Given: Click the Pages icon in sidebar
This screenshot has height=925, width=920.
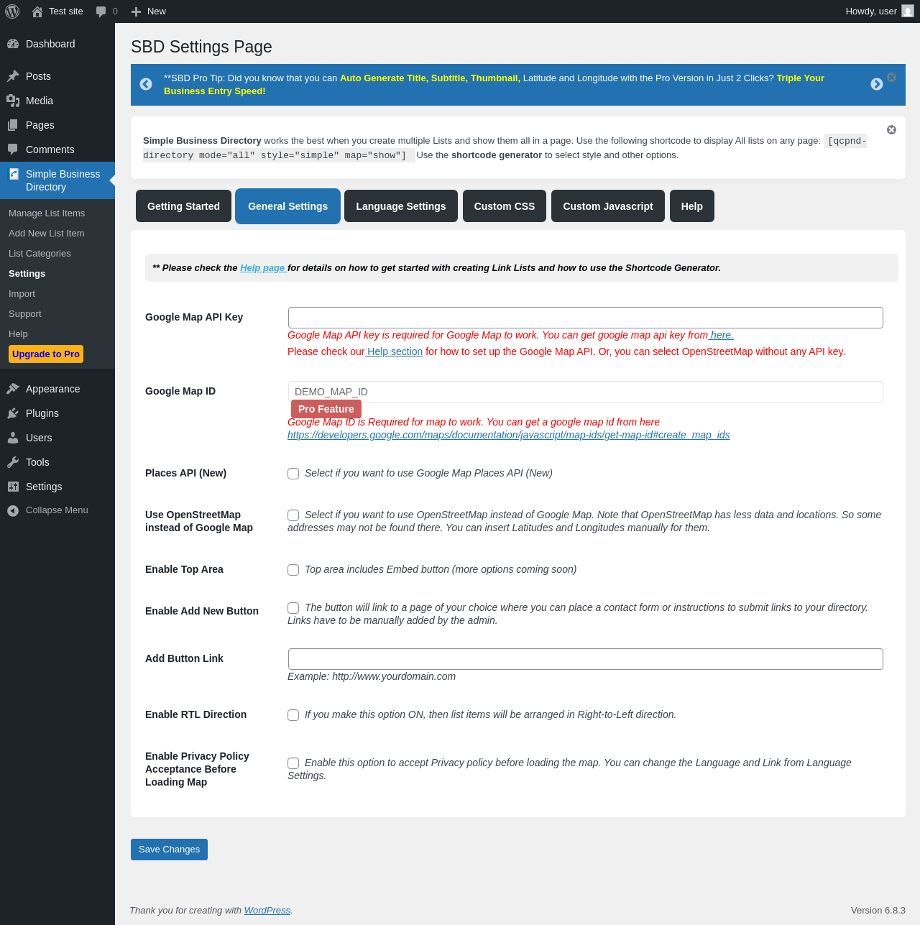Looking at the screenshot, I should pos(13,125).
